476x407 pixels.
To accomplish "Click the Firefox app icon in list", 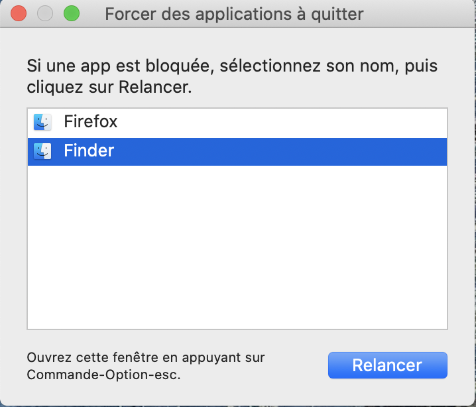I will pyautogui.click(x=42, y=122).
